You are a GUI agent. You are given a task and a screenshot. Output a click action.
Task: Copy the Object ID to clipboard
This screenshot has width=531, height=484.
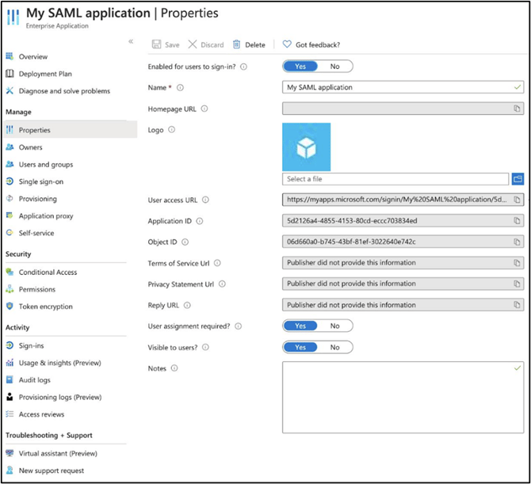(x=517, y=242)
